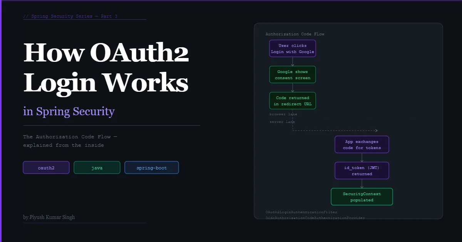Click the 'Authorization Code Flow' diagram title
The height and width of the screenshot is (242, 462).
[x=295, y=34]
